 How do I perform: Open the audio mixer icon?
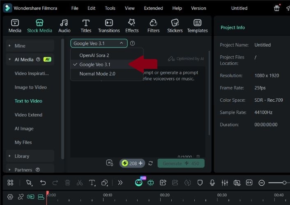click(225, 182)
